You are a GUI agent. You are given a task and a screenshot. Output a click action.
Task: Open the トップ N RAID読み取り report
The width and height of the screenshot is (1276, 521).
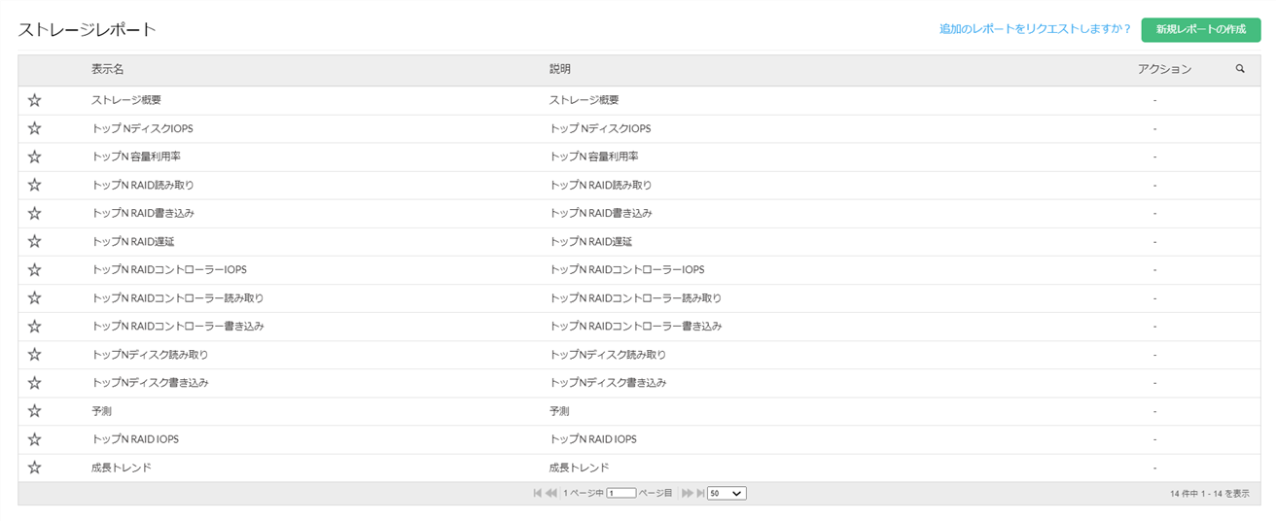tap(143, 185)
